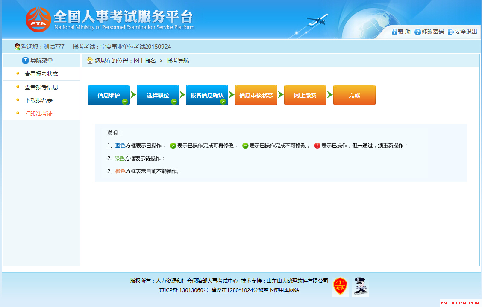
Task: Click the orange 橙色 legend word
Action: (x=120, y=171)
